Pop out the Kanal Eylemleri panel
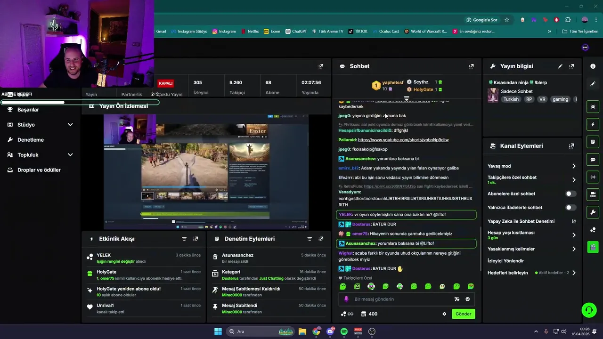The width and height of the screenshot is (603, 339). (x=571, y=146)
